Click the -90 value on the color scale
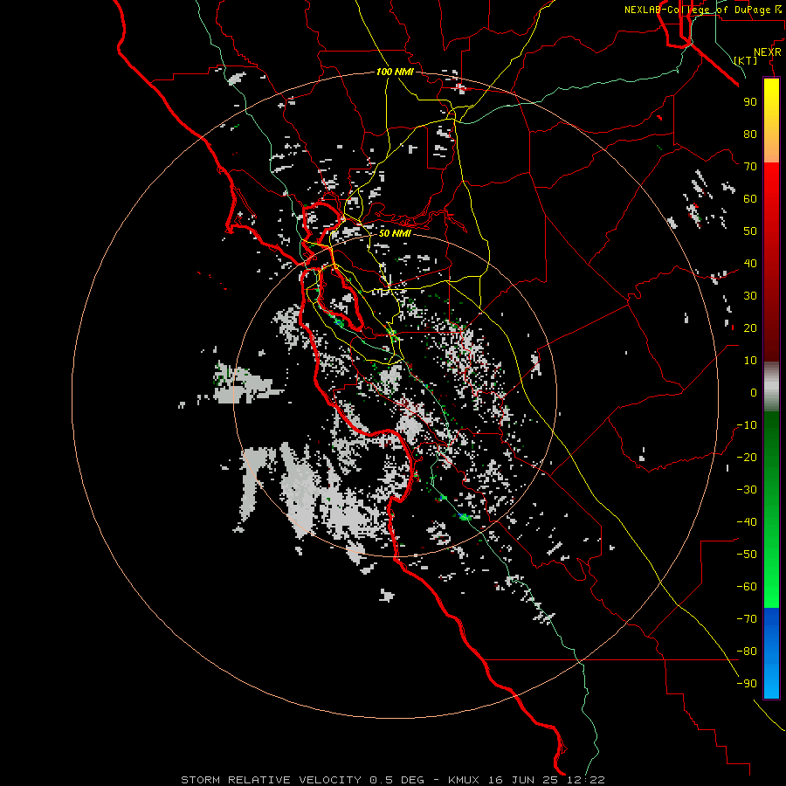The height and width of the screenshot is (786, 786). point(747,684)
